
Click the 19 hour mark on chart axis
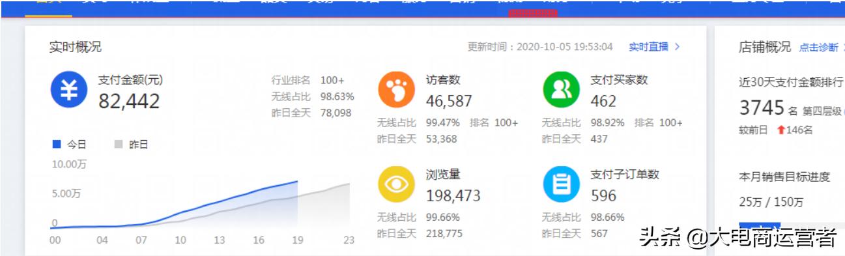click(x=298, y=240)
